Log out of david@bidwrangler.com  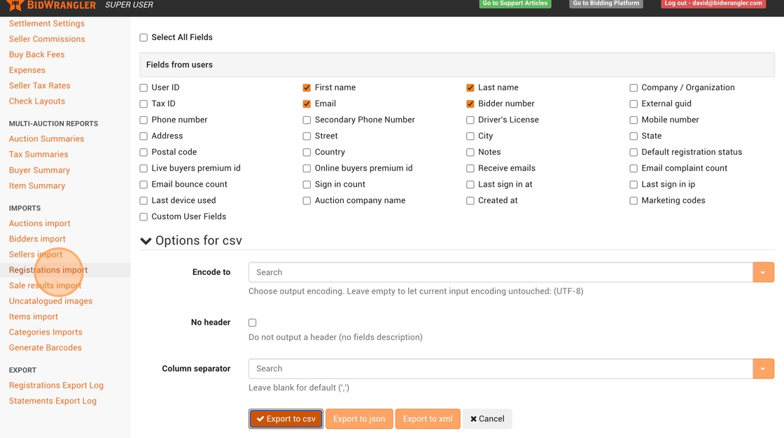[x=713, y=3]
